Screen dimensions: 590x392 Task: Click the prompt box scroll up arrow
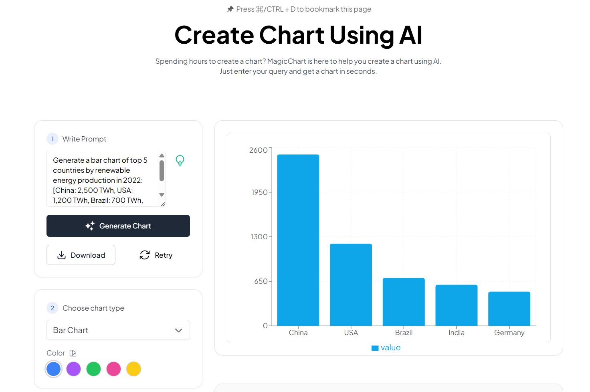click(x=162, y=156)
